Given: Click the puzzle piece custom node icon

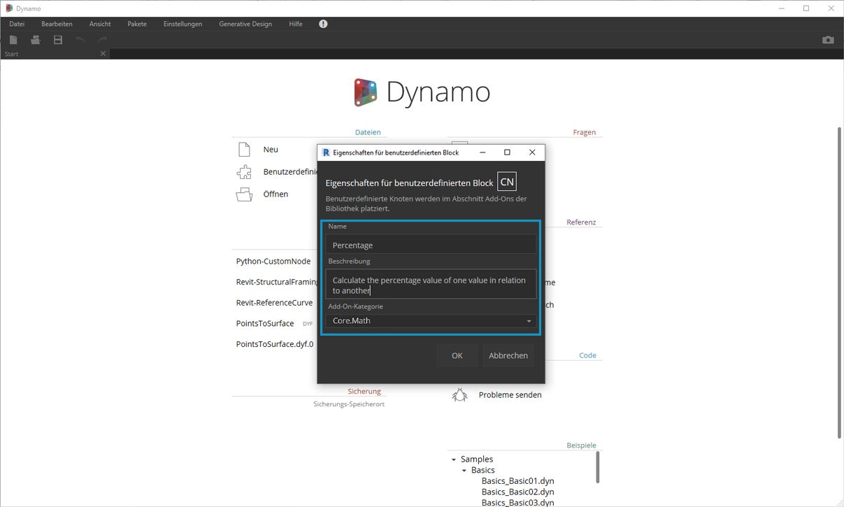Looking at the screenshot, I should 244,172.
